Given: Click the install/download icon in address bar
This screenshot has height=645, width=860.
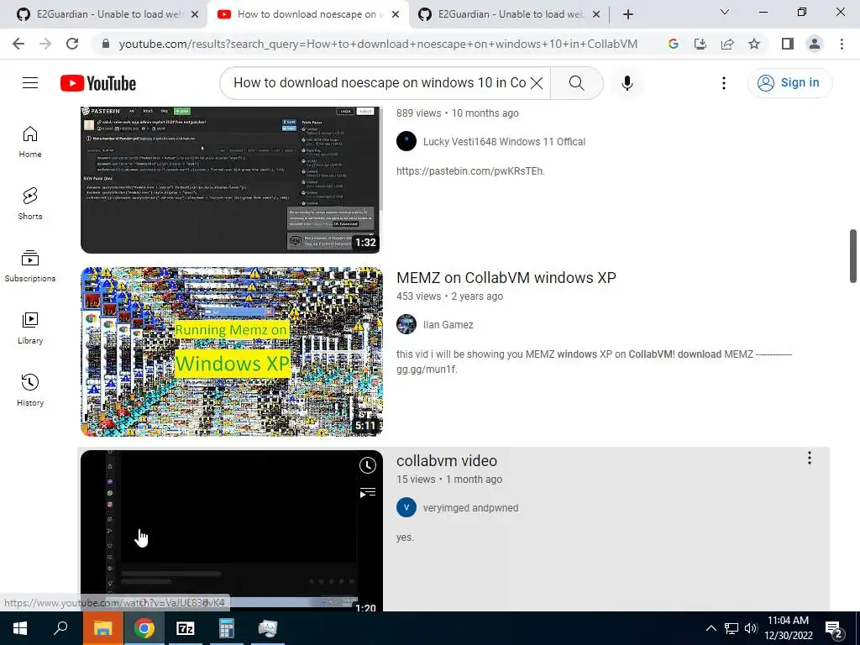Looking at the screenshot, I should (700, 44).
